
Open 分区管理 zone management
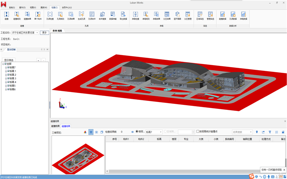[188, 15]
